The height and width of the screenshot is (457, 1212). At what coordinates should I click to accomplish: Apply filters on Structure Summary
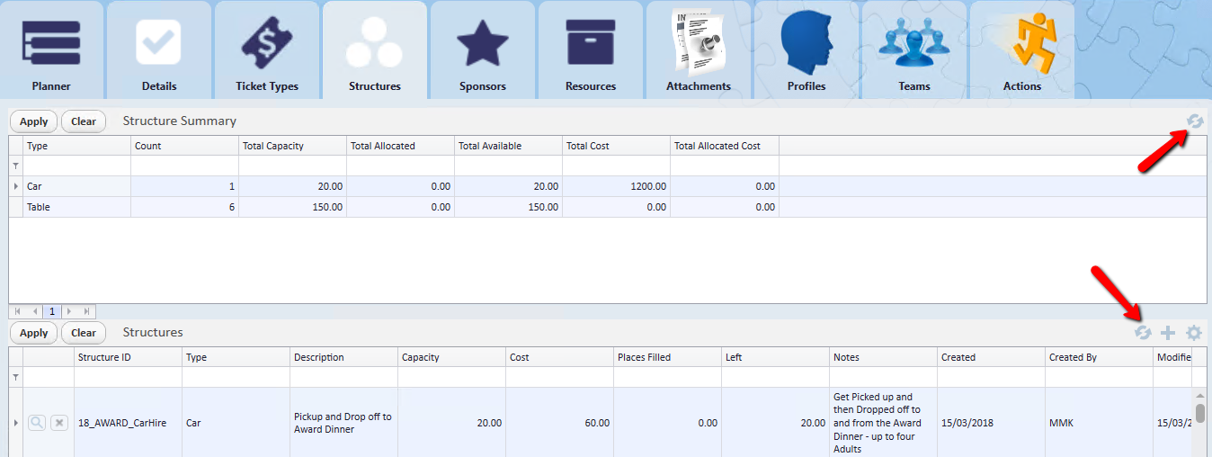click(34, 121)
